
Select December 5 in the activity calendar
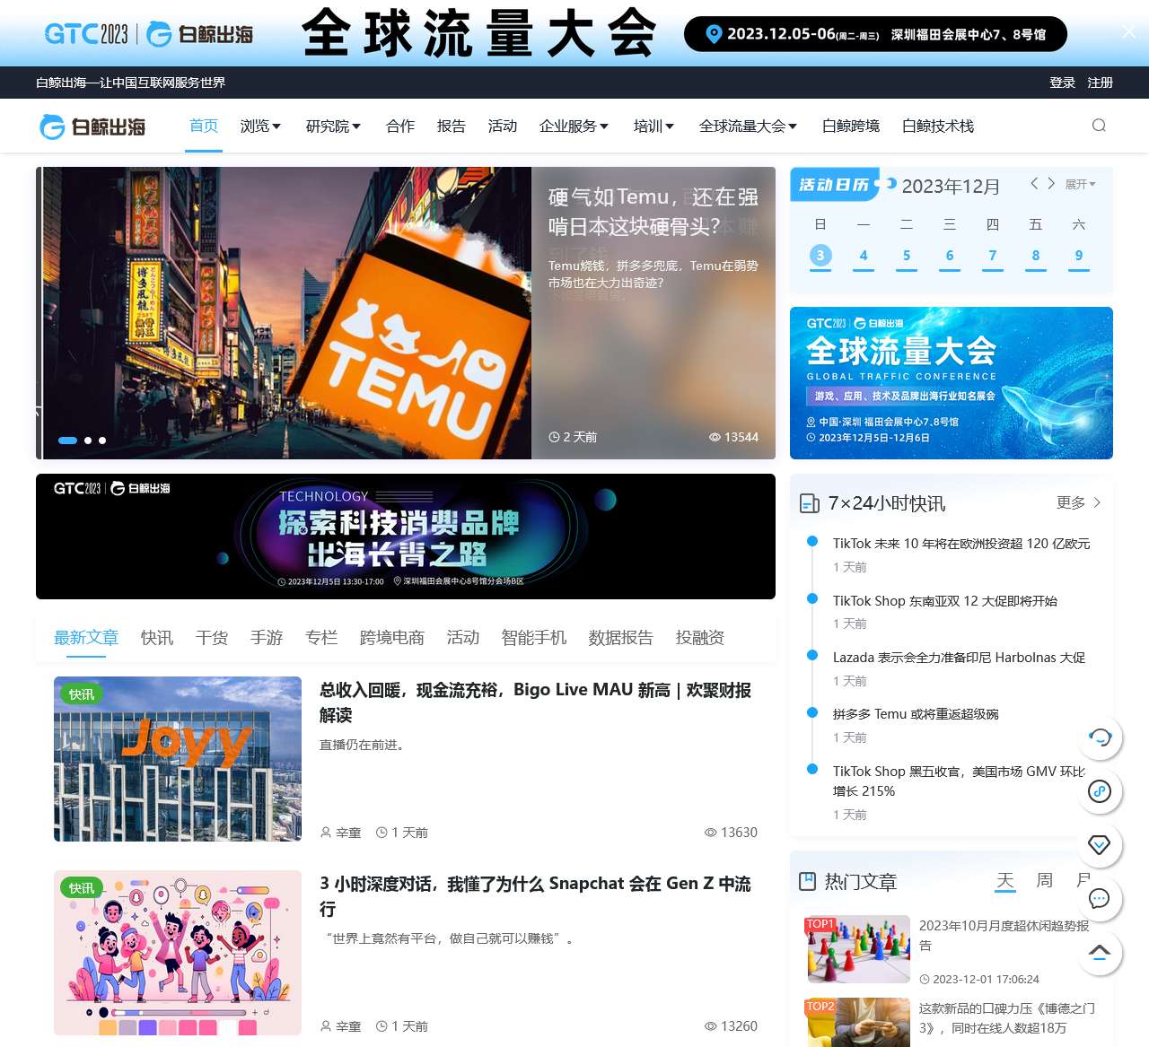coord(906,256)
